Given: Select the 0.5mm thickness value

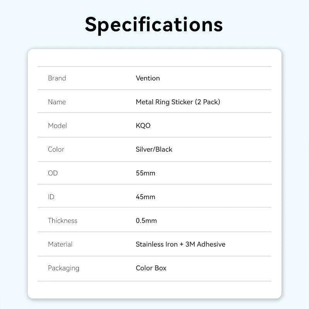Looking at the screenshot, I should pyautogui.click(x=146, y=221).
